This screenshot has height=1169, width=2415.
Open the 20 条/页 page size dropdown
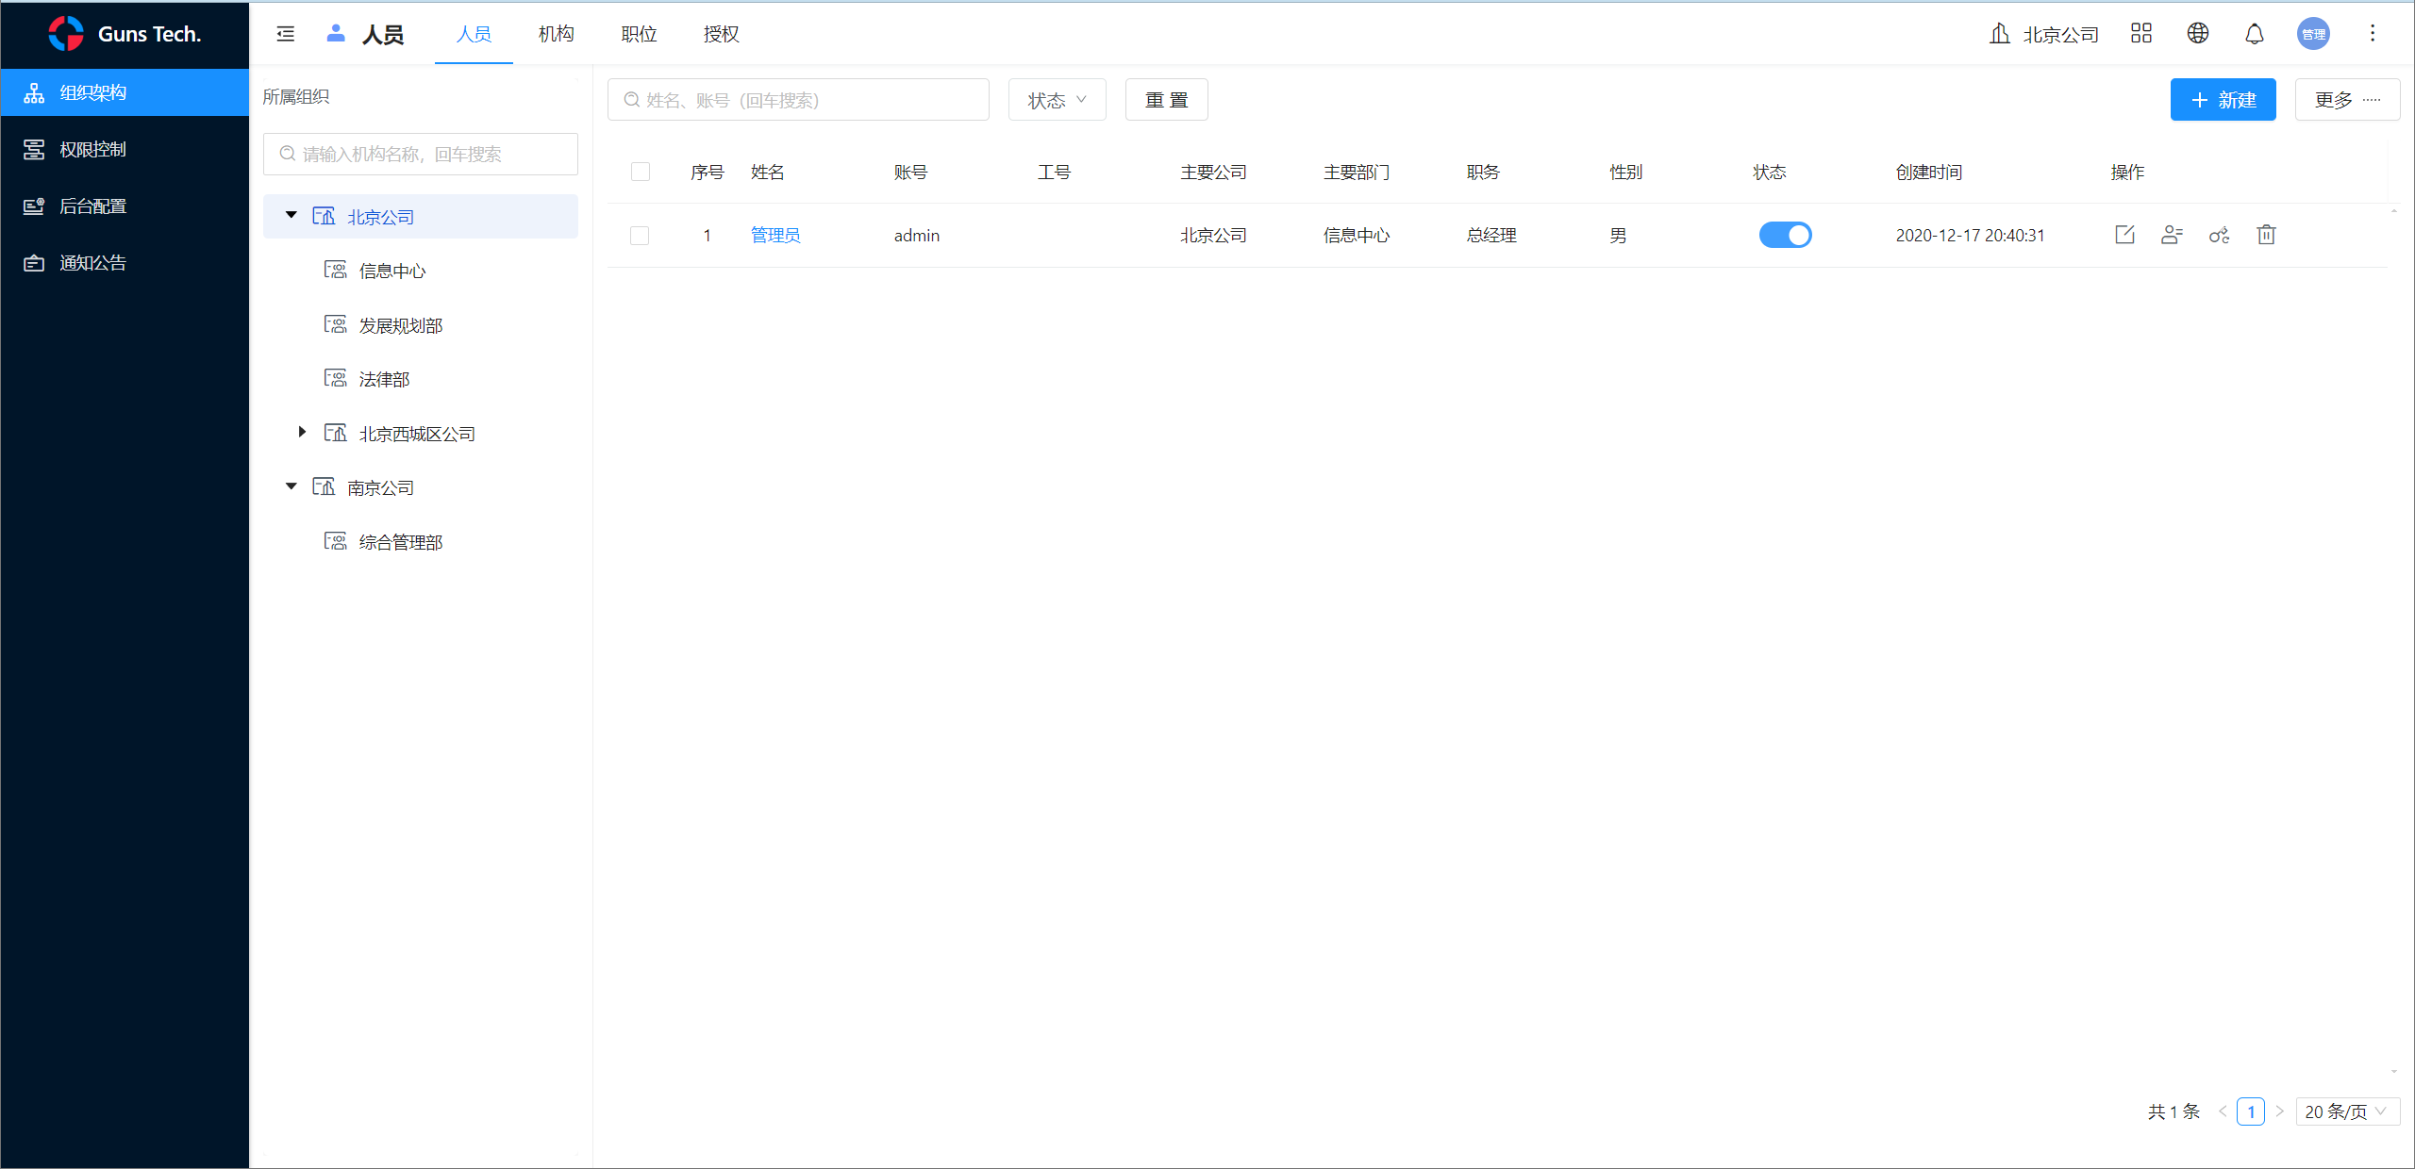(x=2346, y=1111)
